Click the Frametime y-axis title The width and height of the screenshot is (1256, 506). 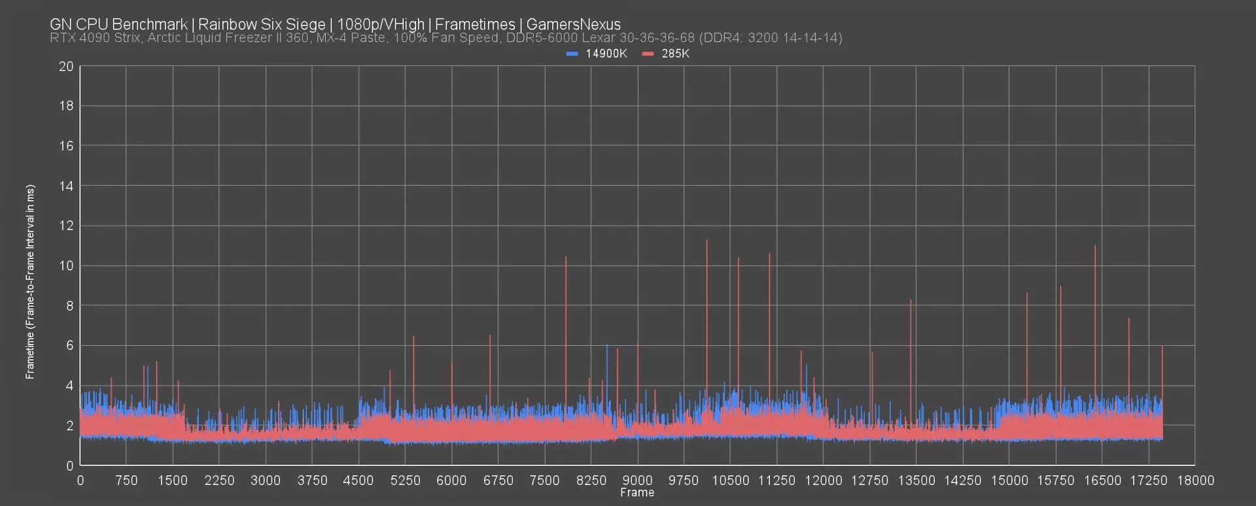(30, 282)
